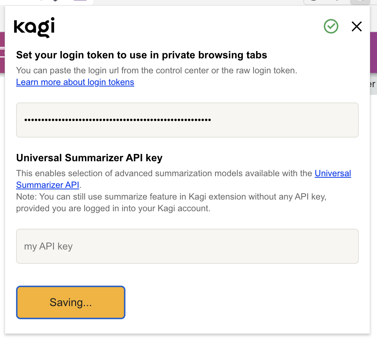Viewport: 377px width, 340px height.
Task: Click the login url paste instructions text
Action: 157,70
